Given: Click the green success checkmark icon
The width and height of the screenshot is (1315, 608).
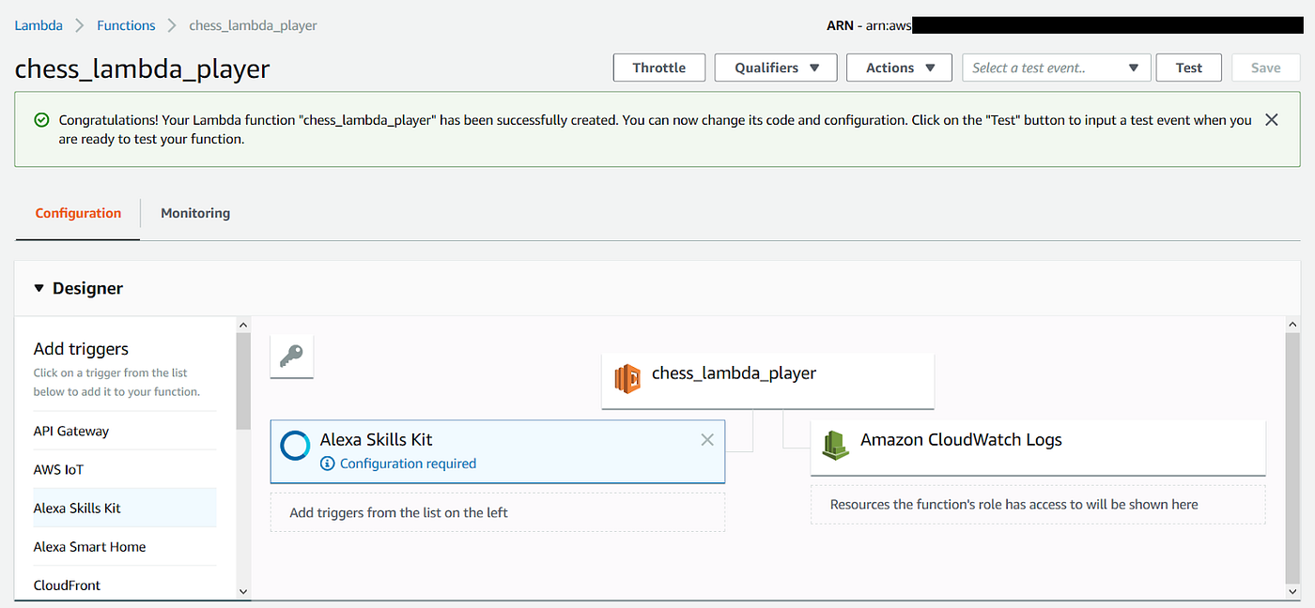Looking at the screenshot, I should [x=40, y=120].
